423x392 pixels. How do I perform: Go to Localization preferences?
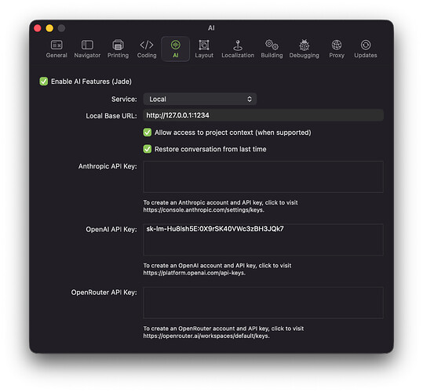coord(238,49)
